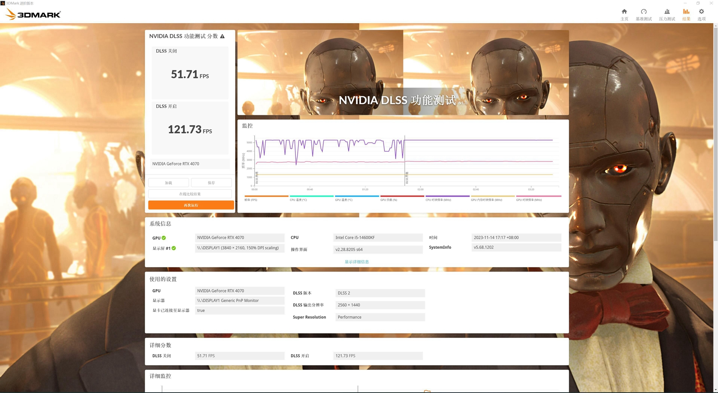Expand system details via 显示详细信息
The height and width of the screenshot is (393, 718).
tap(357, 262)
